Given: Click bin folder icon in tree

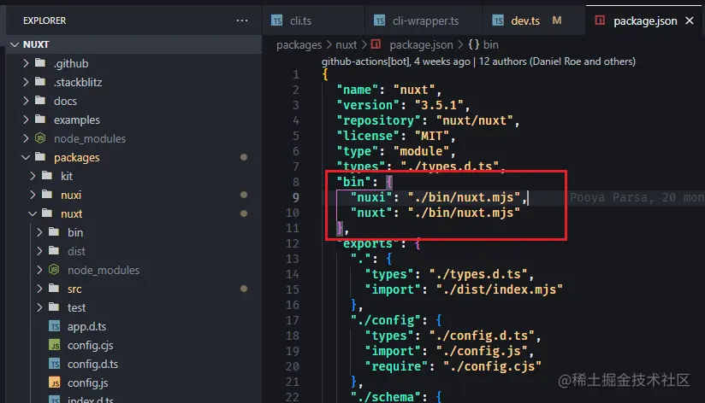Looking at the screenshot, I should [x=54, y=232].
